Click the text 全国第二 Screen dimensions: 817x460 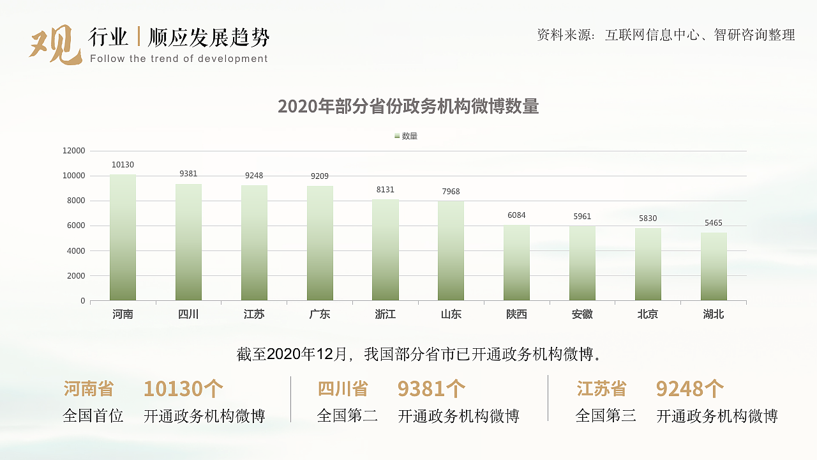347,416
